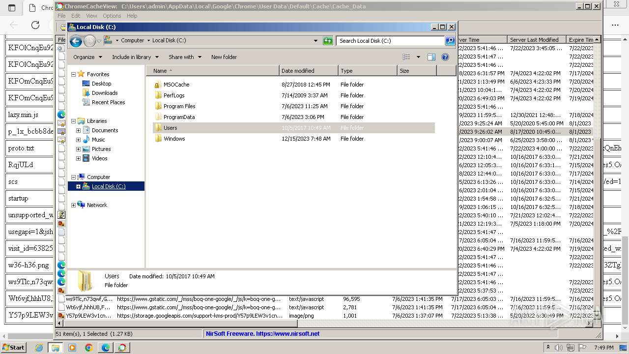Open the address bar history dropdown arrow
629x354 pixels.
tap(315, 41)
